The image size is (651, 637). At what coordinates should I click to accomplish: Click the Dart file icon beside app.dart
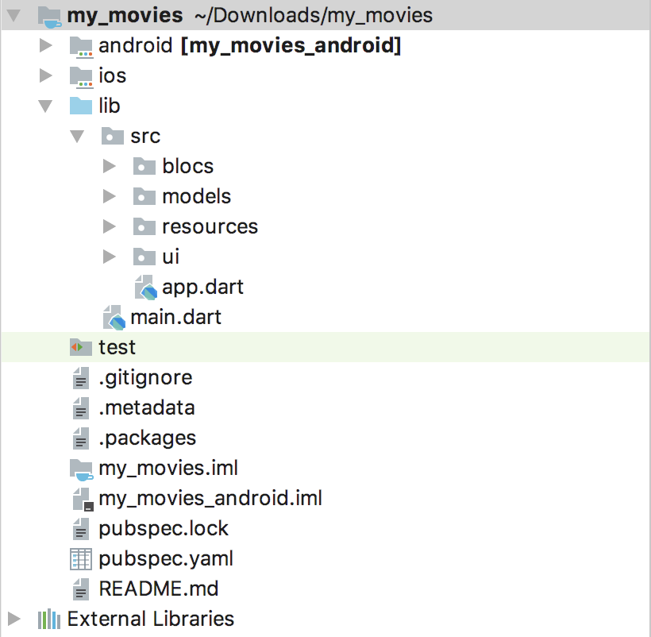(145, 288)
